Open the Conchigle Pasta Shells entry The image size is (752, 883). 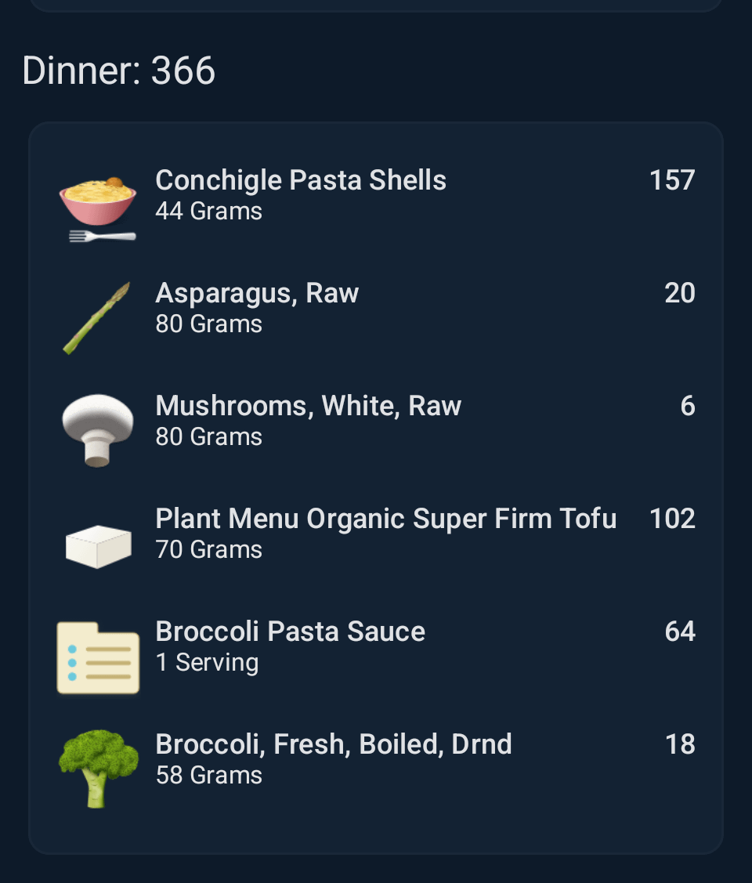(301, 180)
